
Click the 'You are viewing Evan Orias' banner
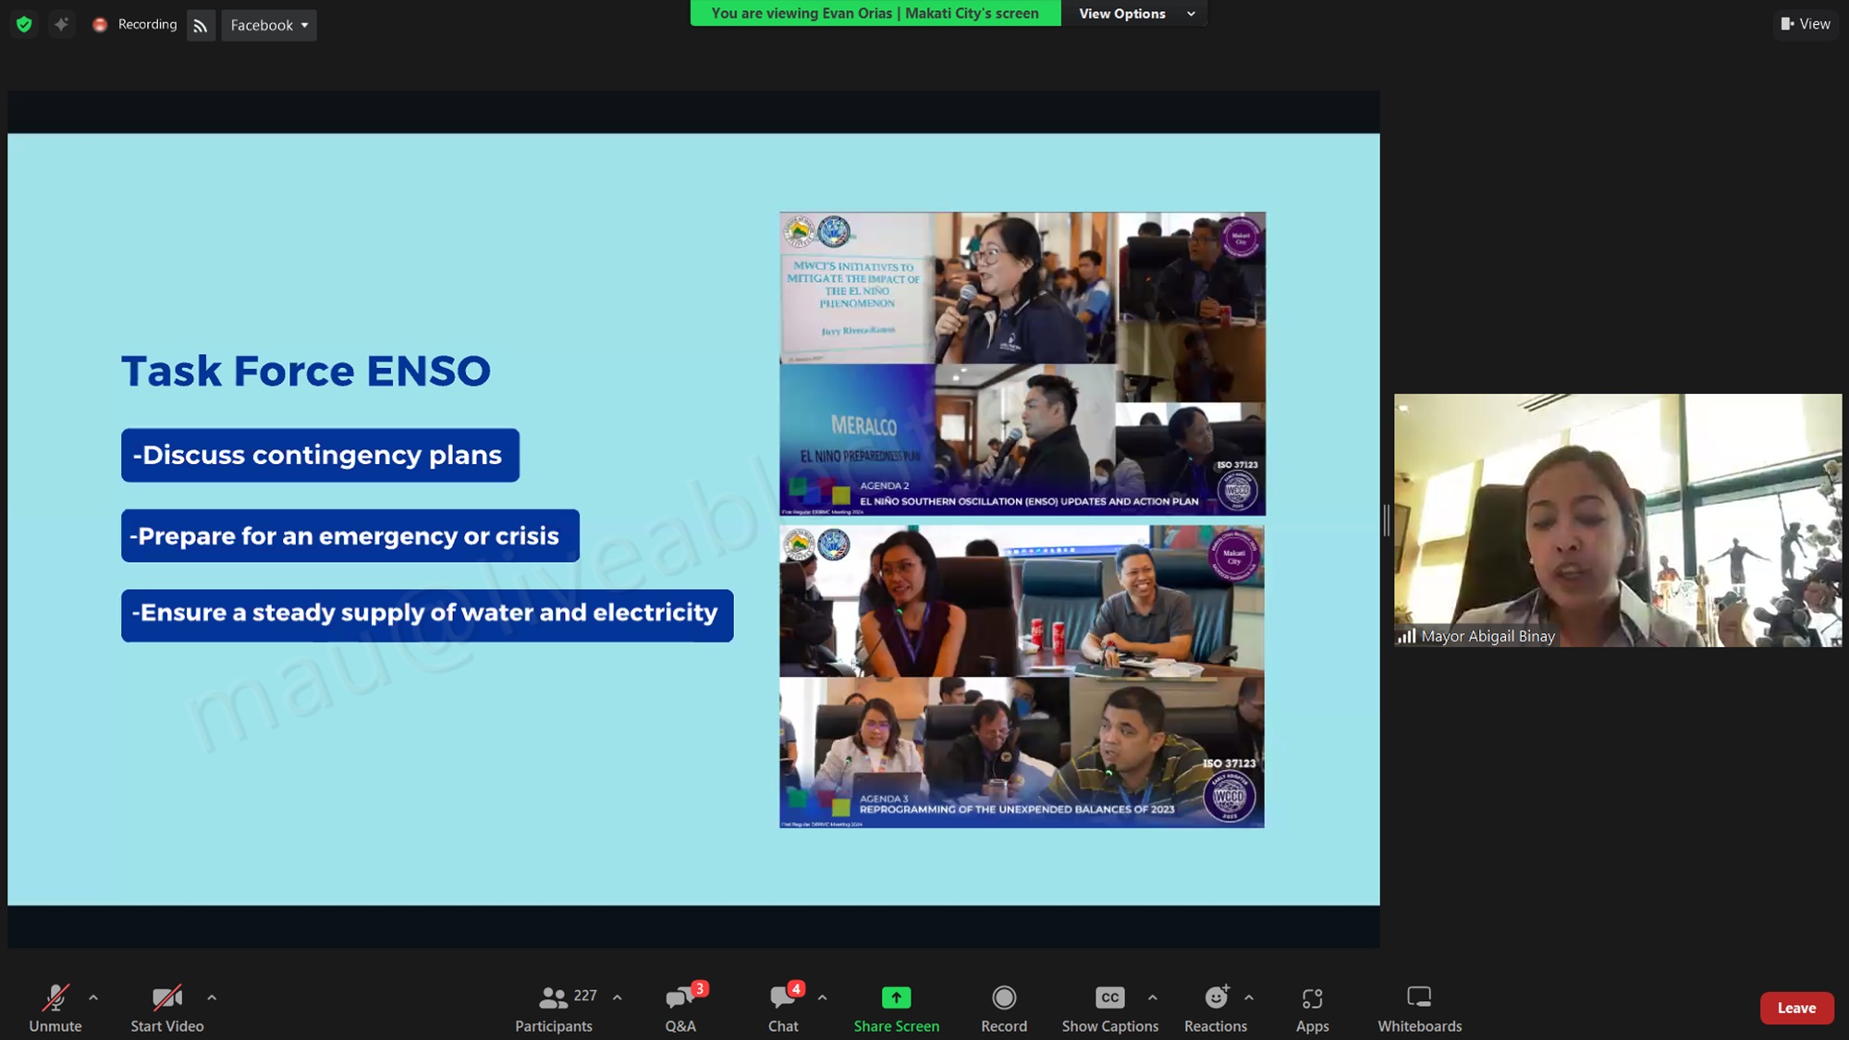pos(876,13)
